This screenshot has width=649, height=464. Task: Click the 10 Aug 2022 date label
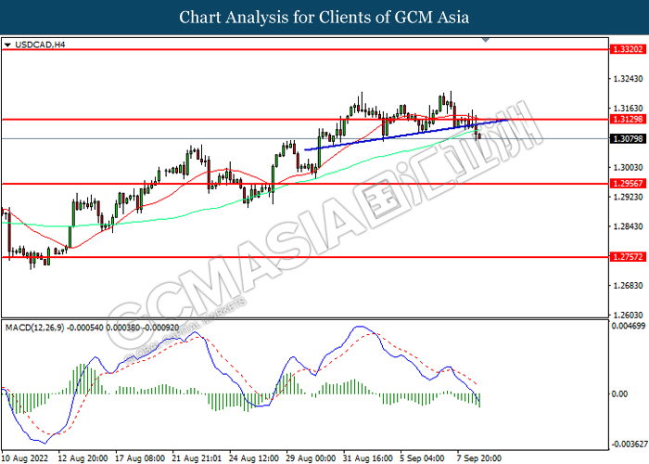pyautogui.click(x=24, y=458)
